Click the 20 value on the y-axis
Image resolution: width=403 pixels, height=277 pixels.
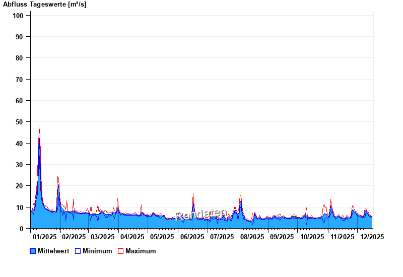(20, 186)
